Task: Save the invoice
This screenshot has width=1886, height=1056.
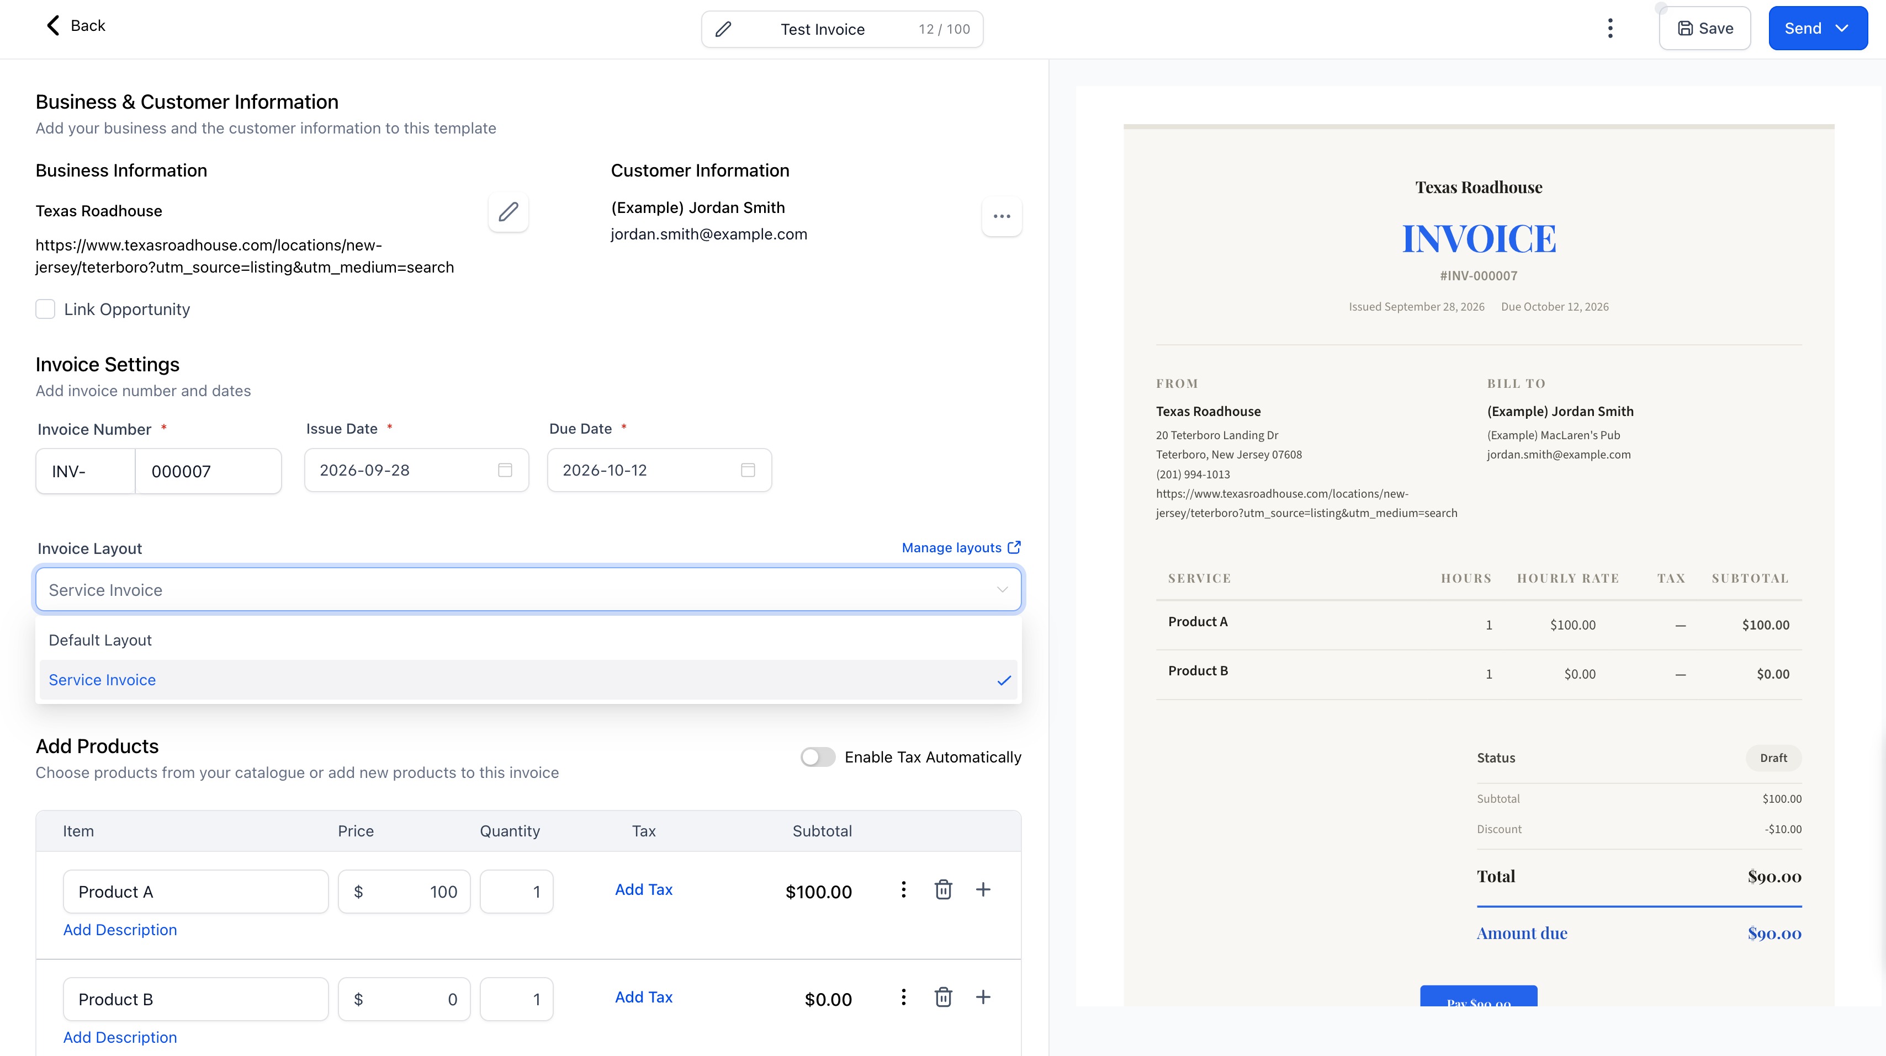Action: coord(1704,29)
